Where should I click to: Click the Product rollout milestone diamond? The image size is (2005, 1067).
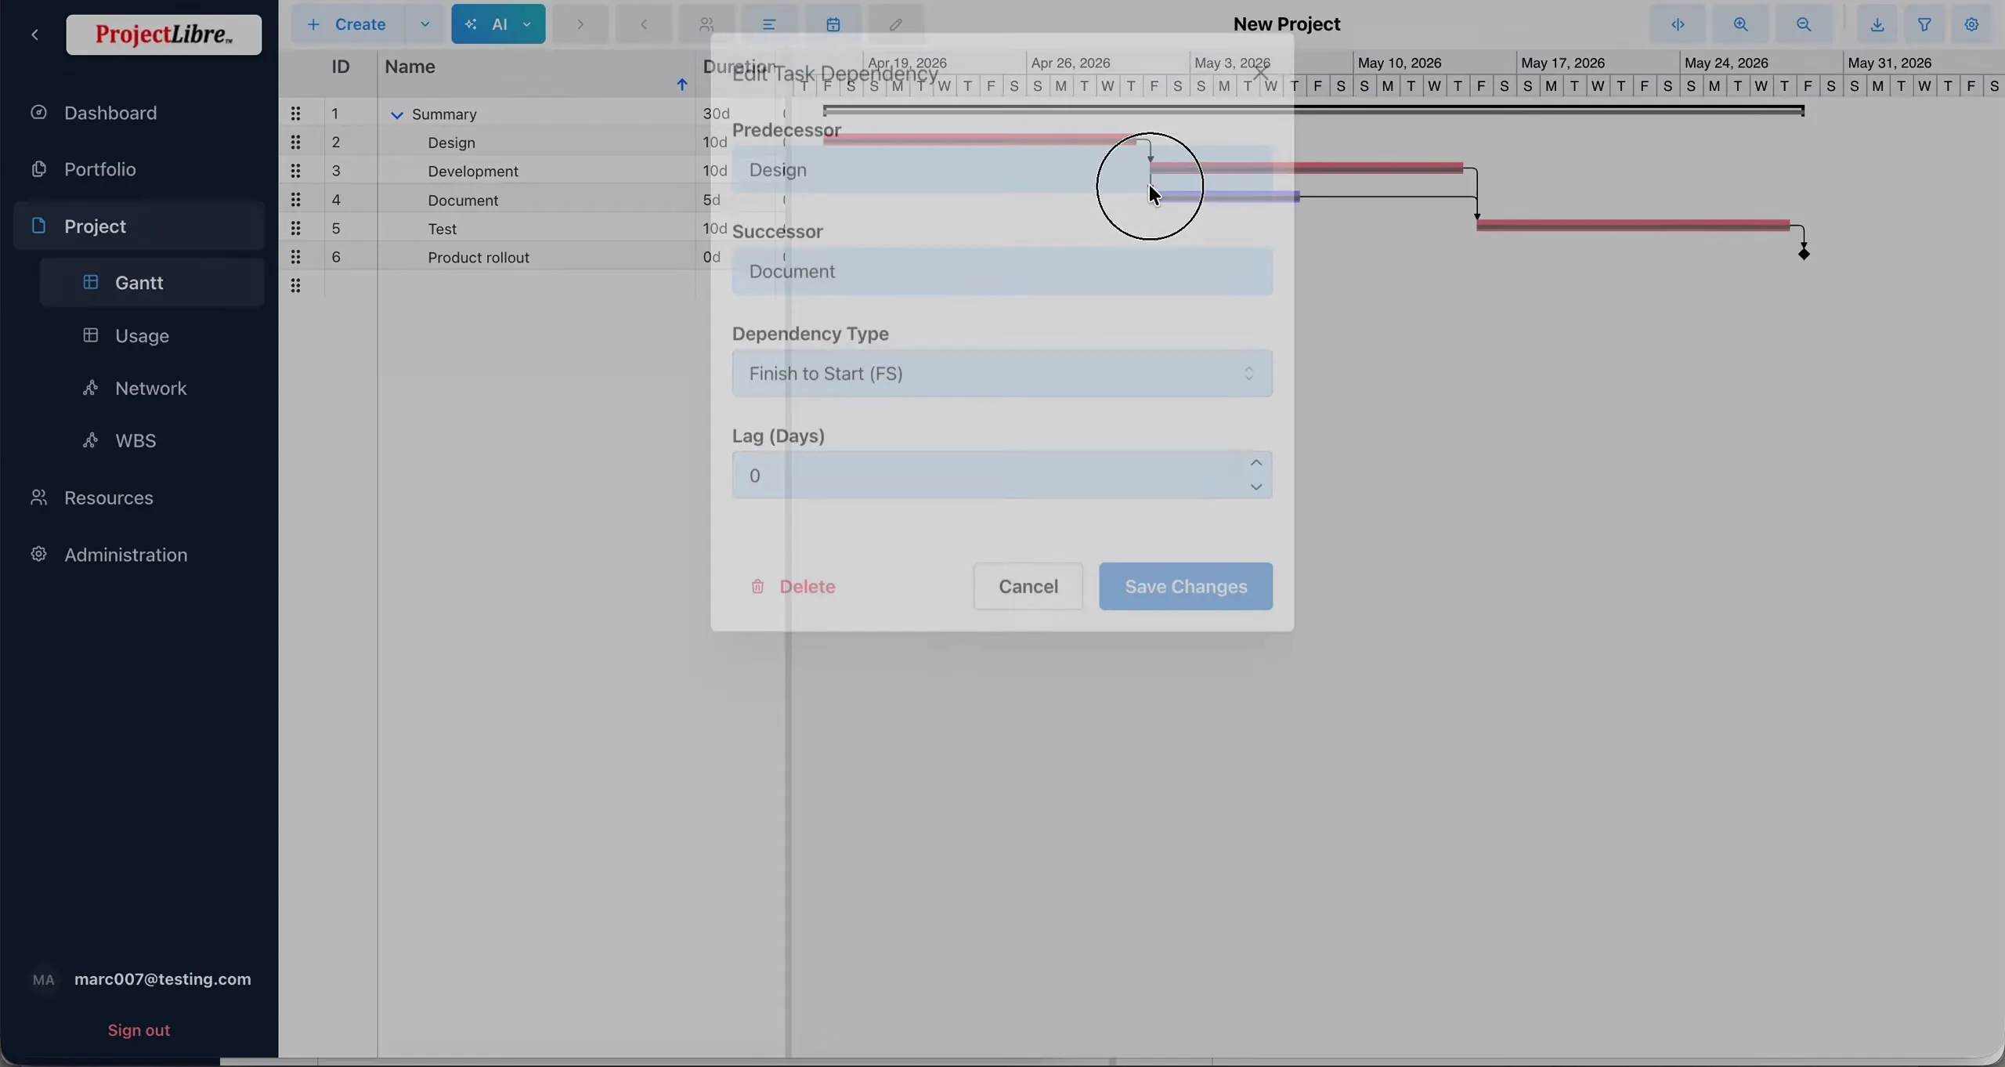coord(1804,254)
